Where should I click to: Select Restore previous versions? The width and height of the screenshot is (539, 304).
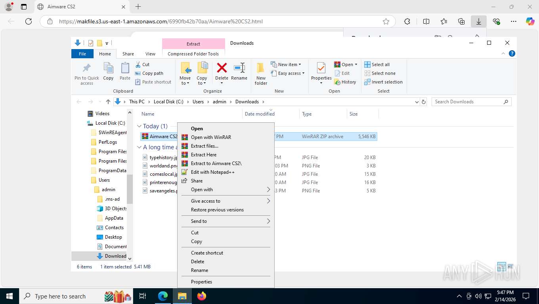[x=226, y=210]
